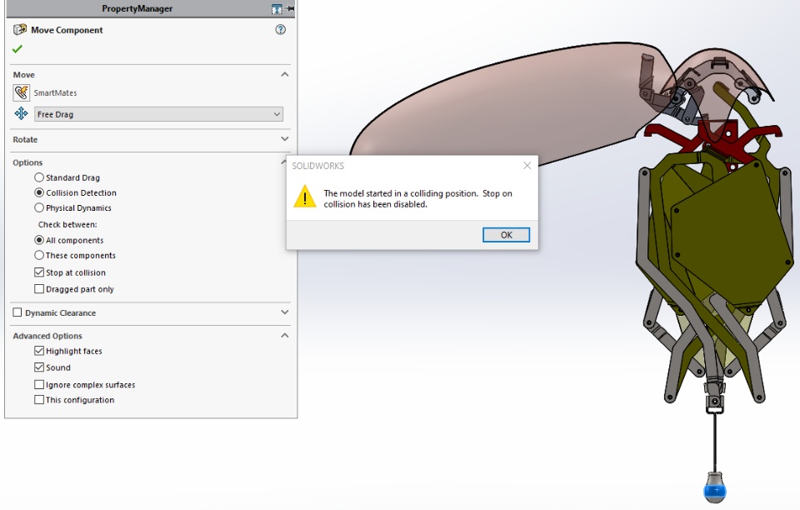Open the Move Component help icon
The height and width of the screenshot is (510, 800).
point(281,29)
